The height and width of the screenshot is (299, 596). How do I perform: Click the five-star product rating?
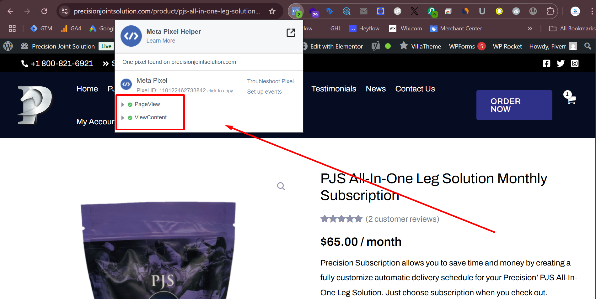[341, 219]
